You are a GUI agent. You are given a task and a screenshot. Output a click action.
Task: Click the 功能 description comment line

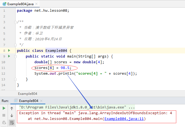click(x=46, y=28)
